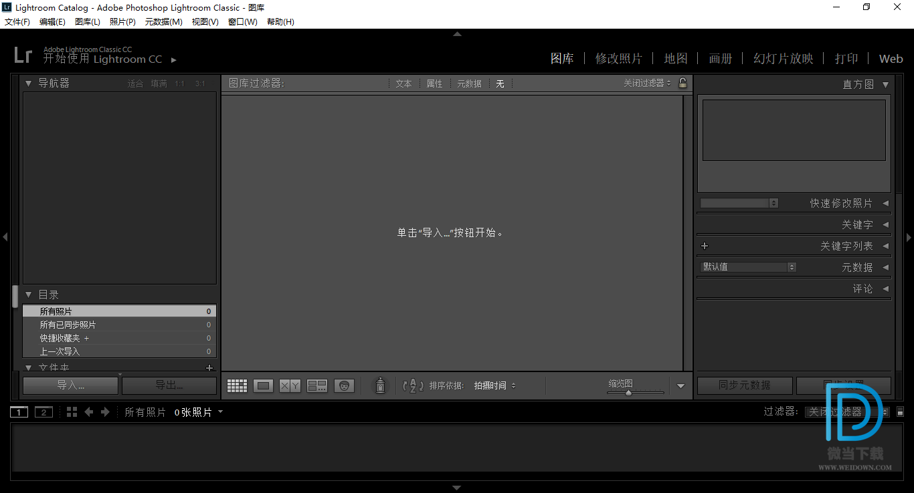914x493 pixels.
Task: Go forward with right arrow in filmstrip bar
Action: 105,412
